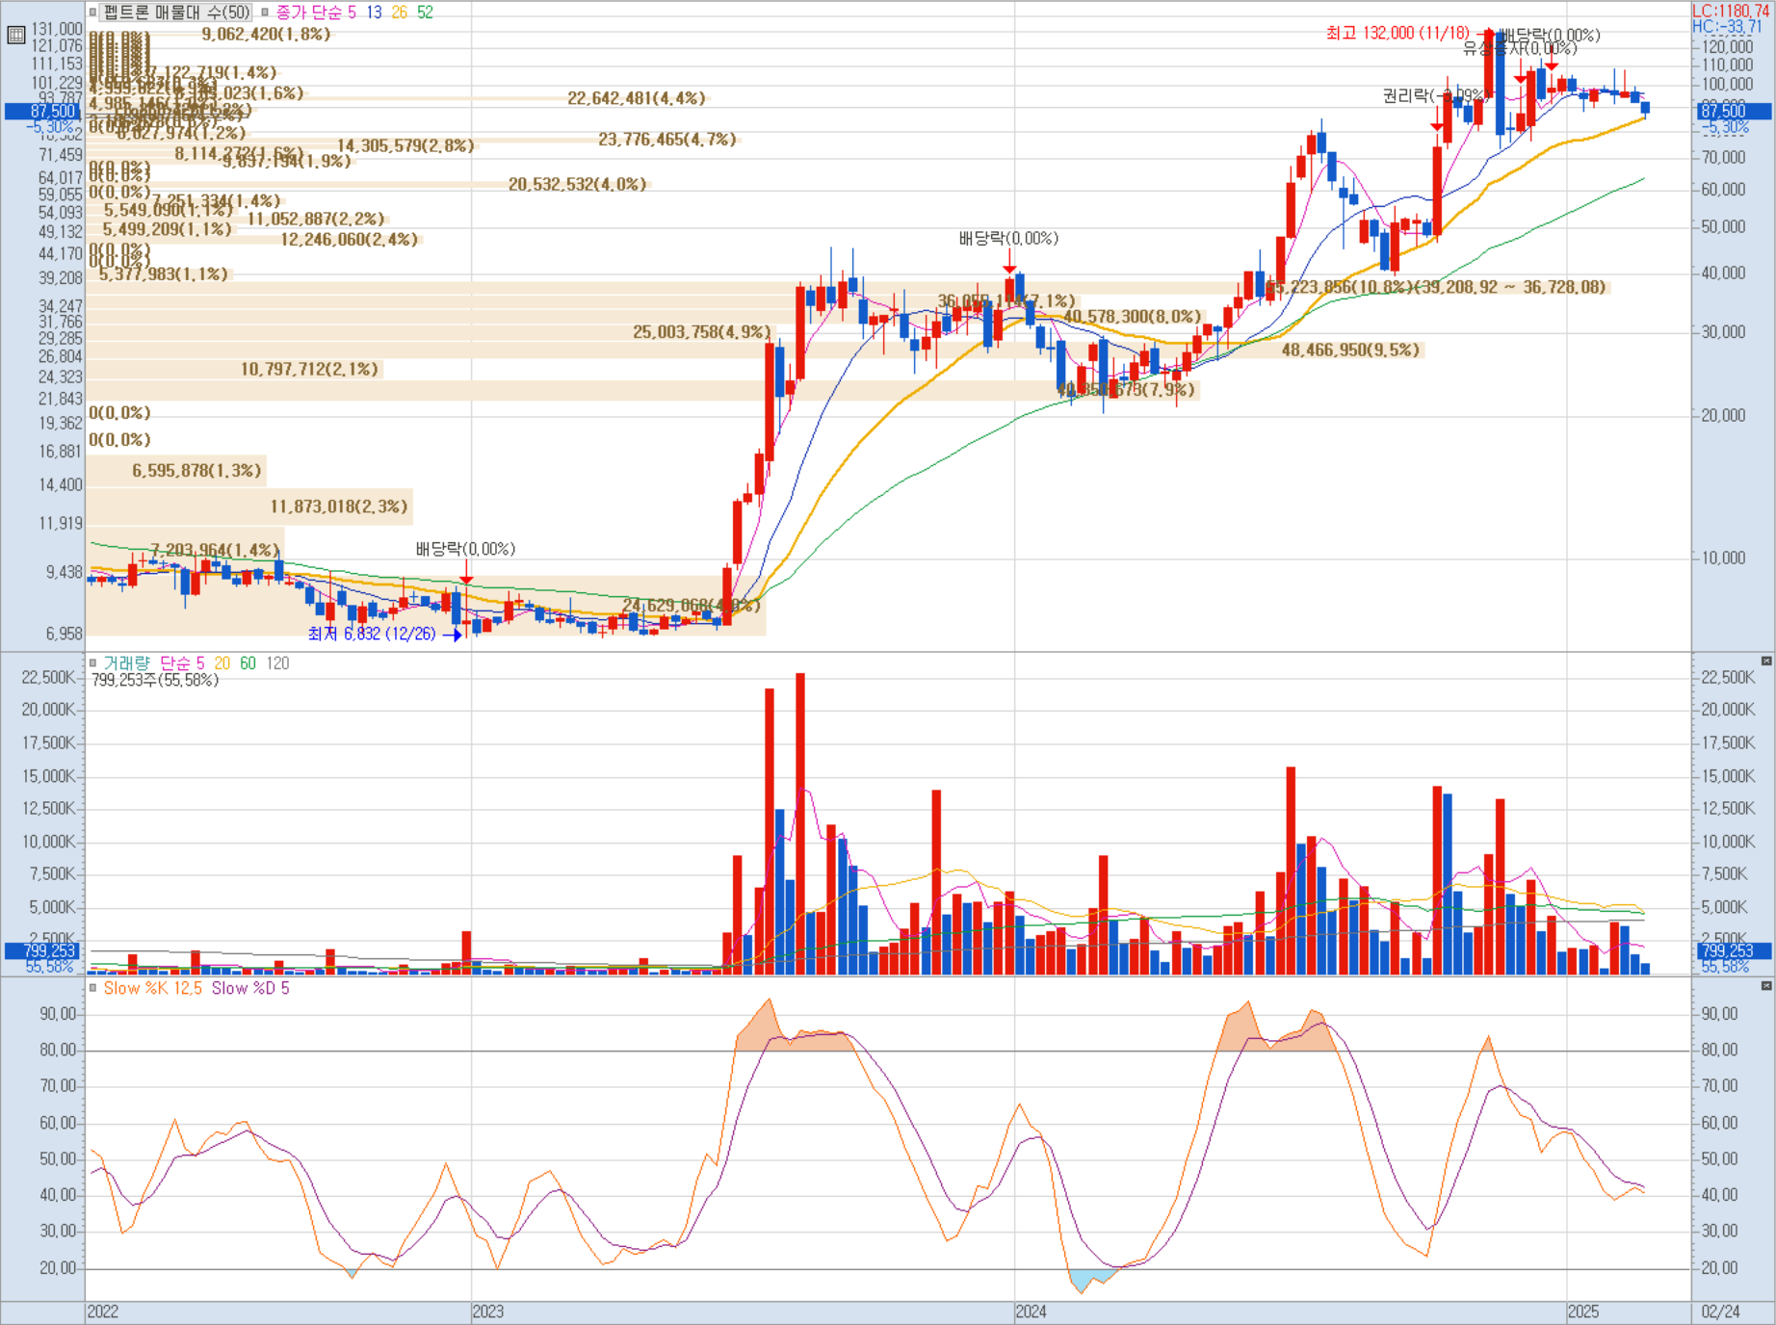1776x1325 pixels.
Task: Open the 펩트론 매물대 수(50) indicator label
Action: click(x=176, y=13)
